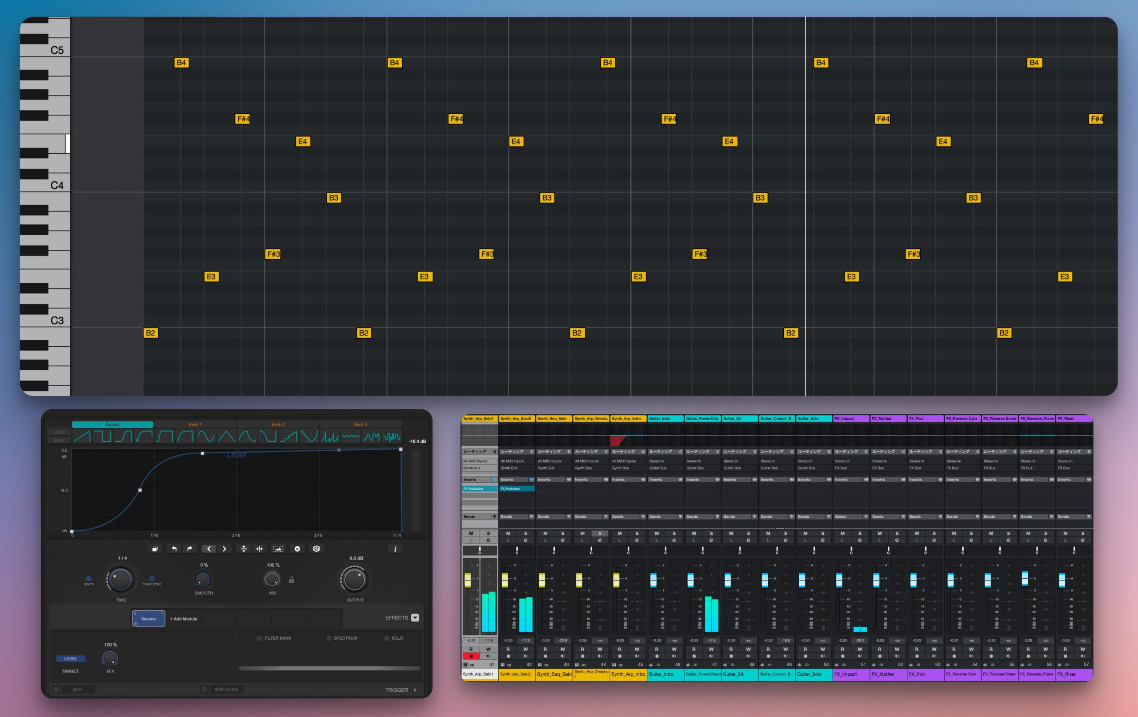Enable the Spectrum option

[x=329, y=638]
